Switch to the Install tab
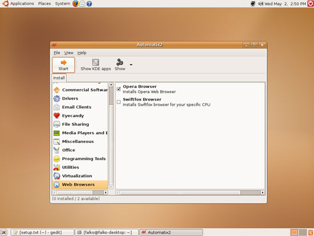The height and width of the screenshot is (236, 314). [x=59, y=78]
